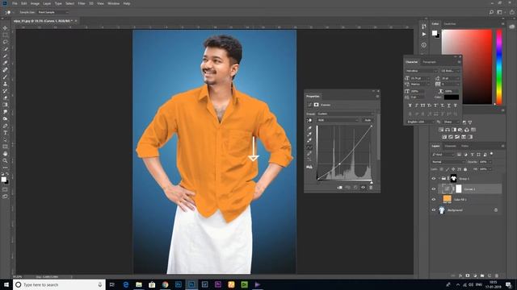Hide the Color Fill 1 layer
The image size is (517, 290).
pos(434,200)
